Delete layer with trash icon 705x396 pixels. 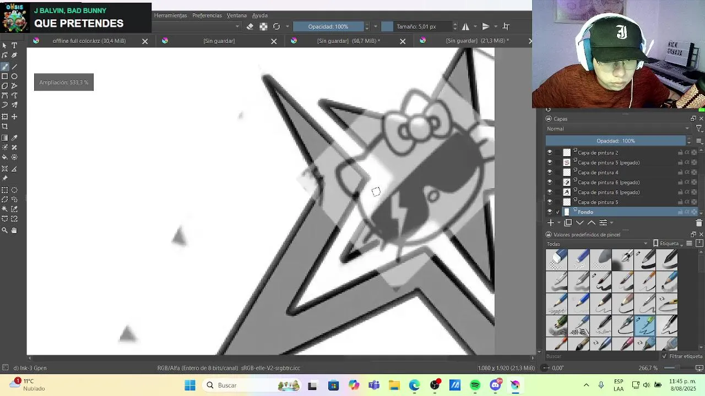[699, 223]
